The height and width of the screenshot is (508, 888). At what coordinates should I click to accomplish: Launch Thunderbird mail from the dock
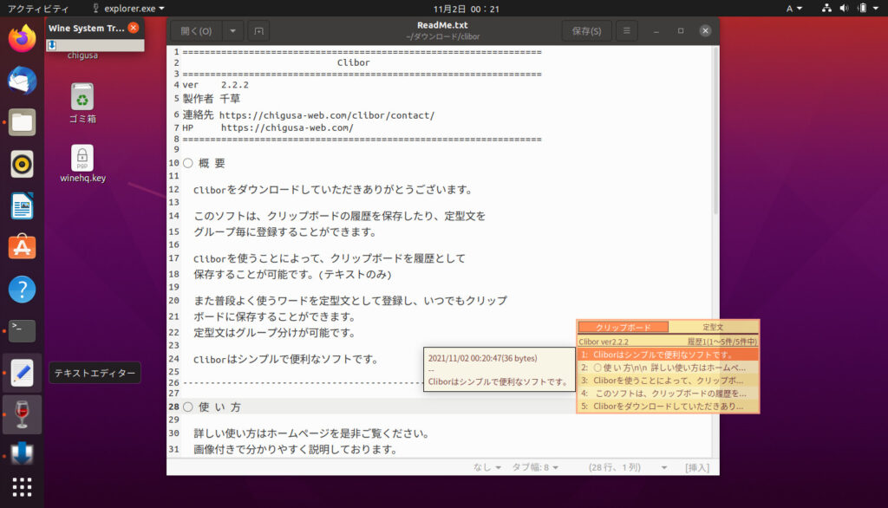click(x=22, y=81)
